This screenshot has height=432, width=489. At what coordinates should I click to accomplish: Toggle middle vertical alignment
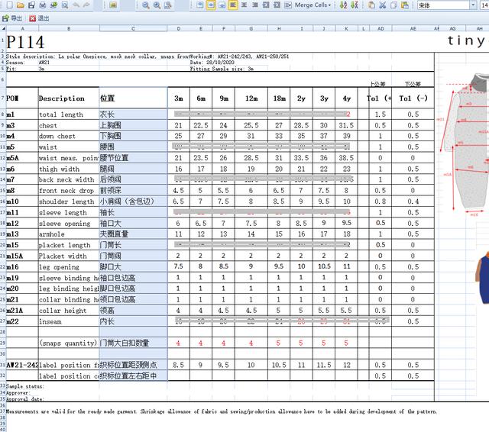click(211, 5)
